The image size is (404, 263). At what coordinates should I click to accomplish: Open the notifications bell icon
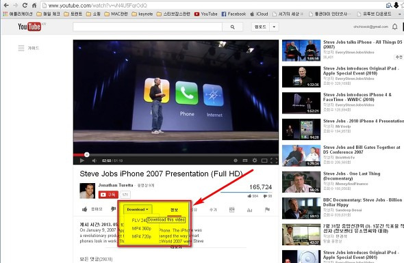pyautogui.click(x=394, y=27)
